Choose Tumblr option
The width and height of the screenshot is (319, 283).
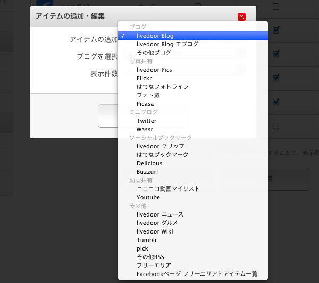pyautogui.click(x=193, y=240)
